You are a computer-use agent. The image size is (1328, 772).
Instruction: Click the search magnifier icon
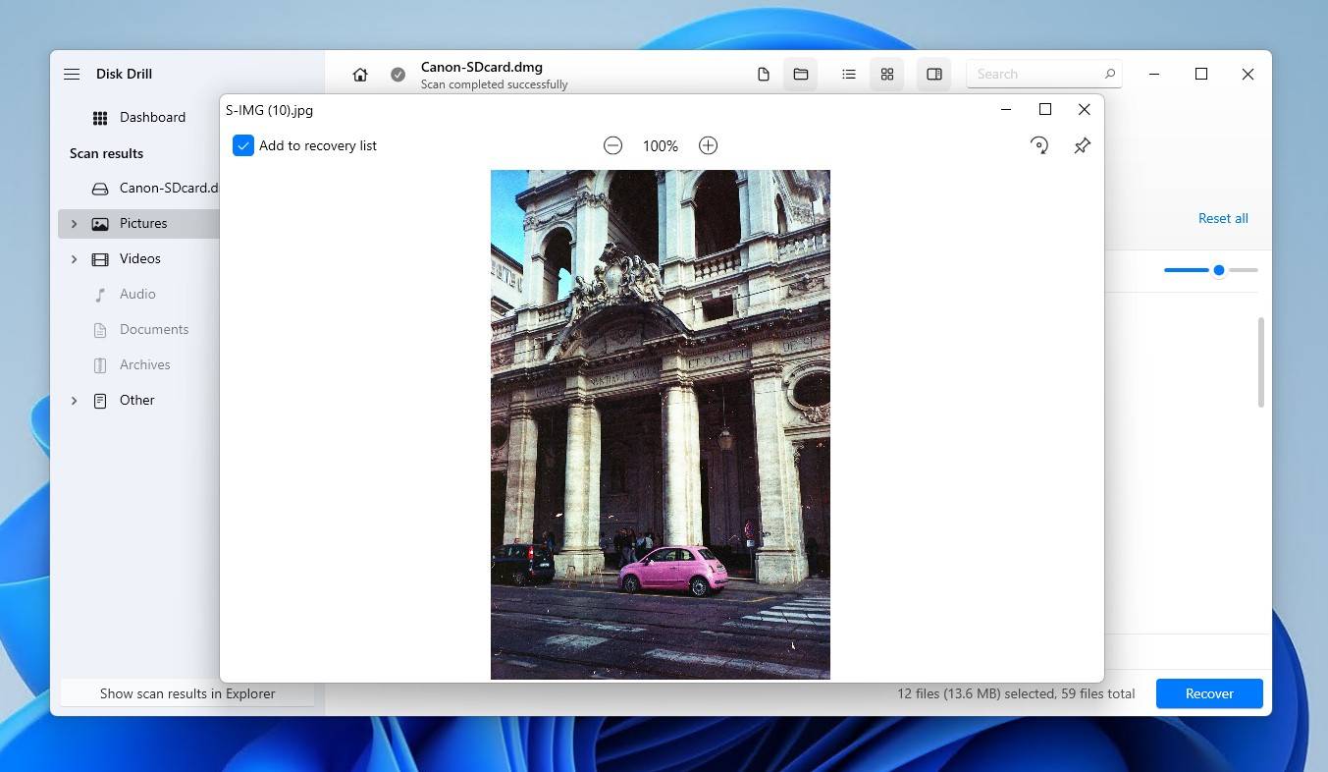point(1110,74)
